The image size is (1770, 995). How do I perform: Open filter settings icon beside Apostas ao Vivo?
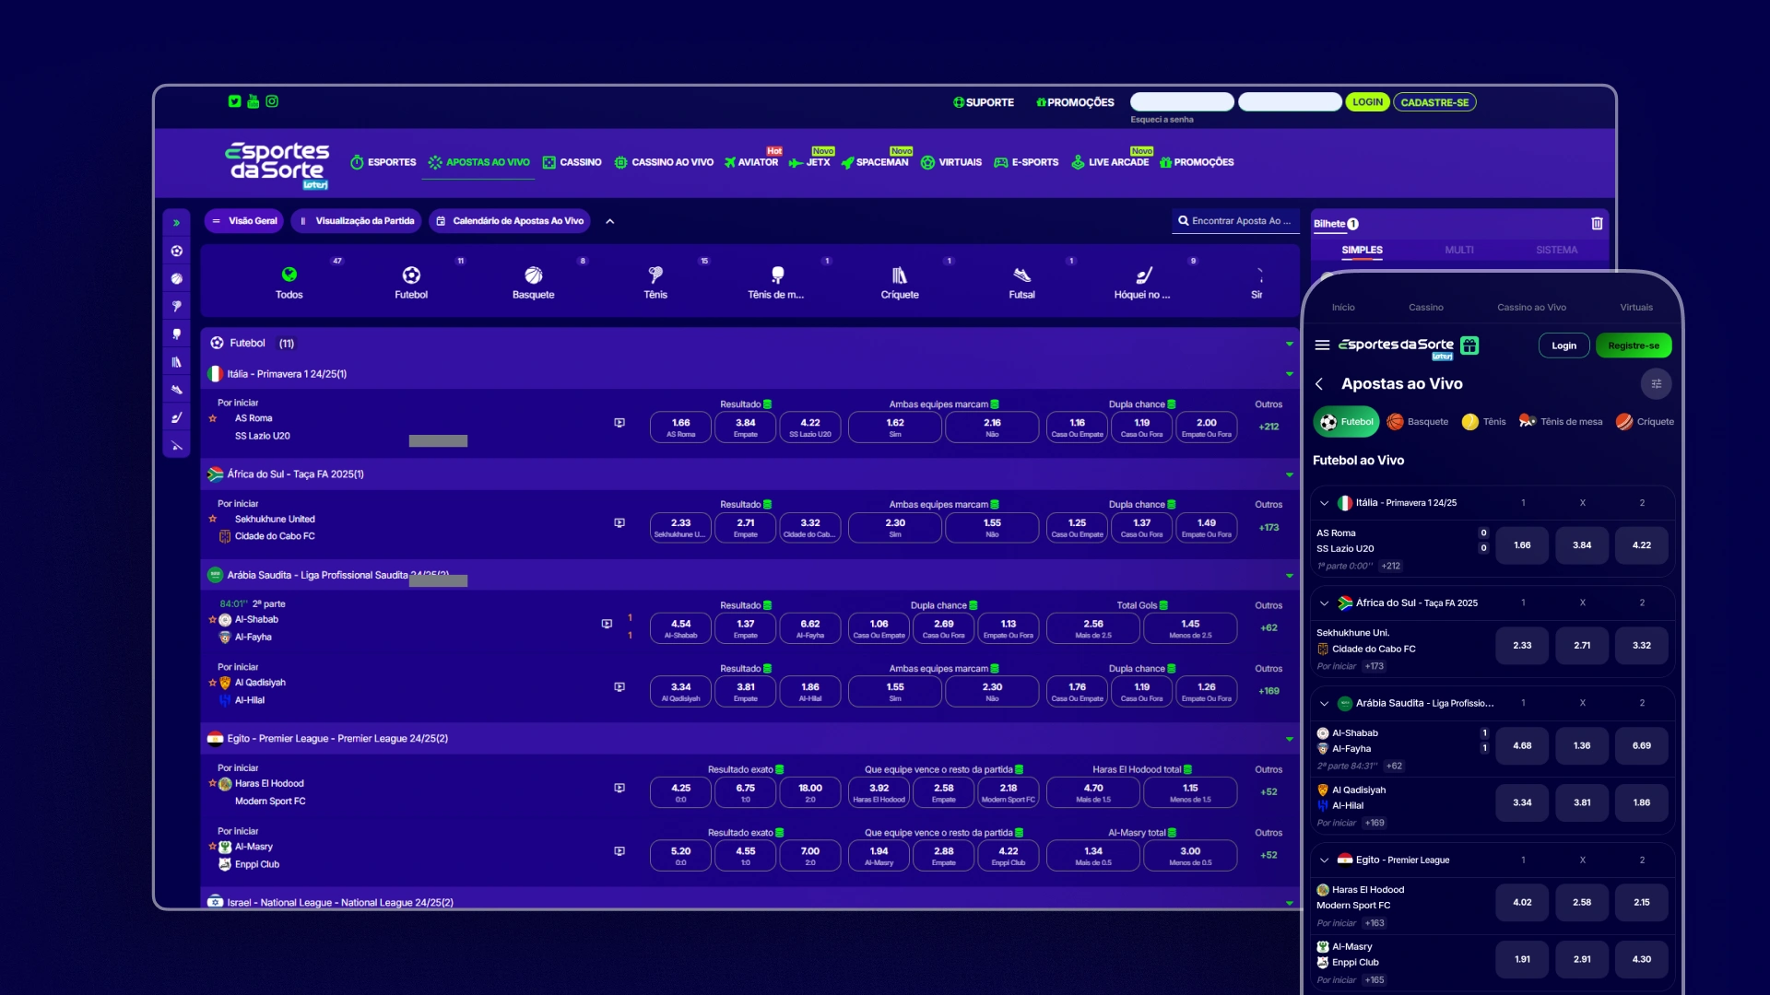[1656, 384]
